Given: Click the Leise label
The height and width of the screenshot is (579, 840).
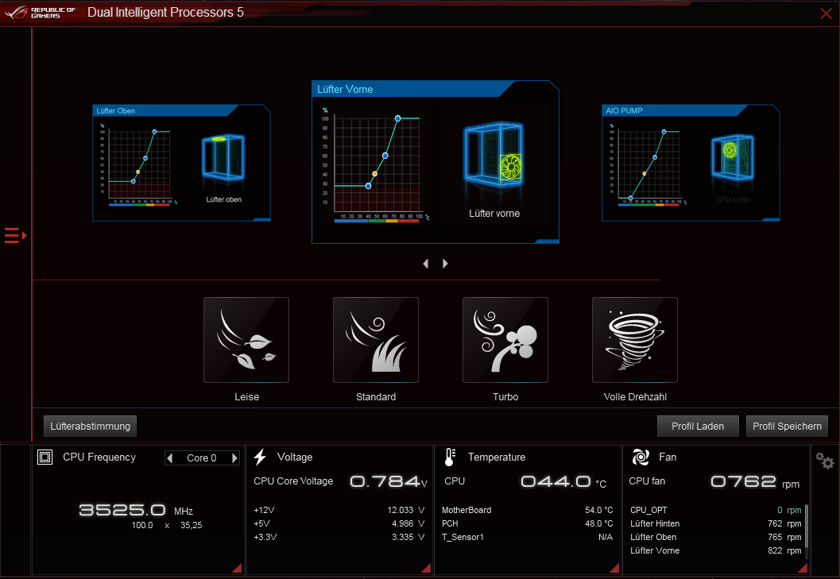Looking at the screenshot, I should pyautogui.click(x=246, y=397).
